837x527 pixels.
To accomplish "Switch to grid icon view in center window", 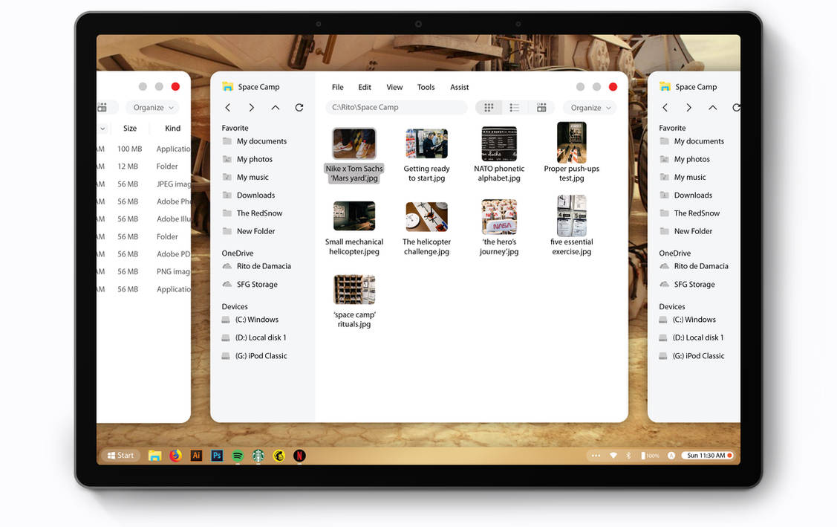I will (x=489, y=108).
